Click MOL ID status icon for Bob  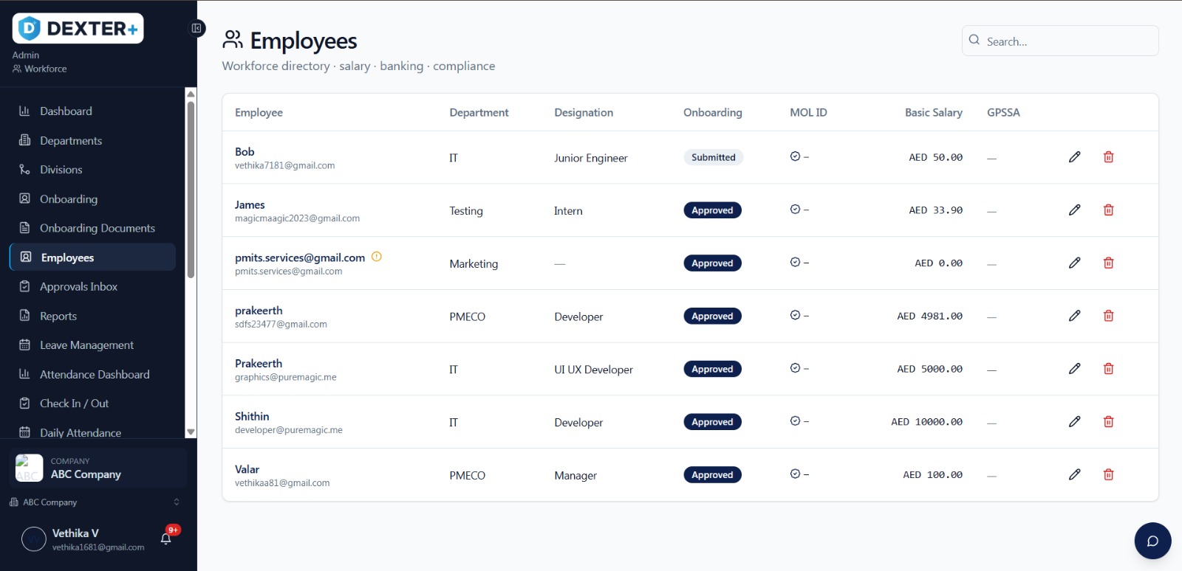point(795,156)
